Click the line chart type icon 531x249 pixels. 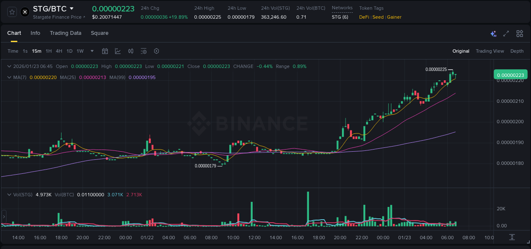(x=118, y=51)
